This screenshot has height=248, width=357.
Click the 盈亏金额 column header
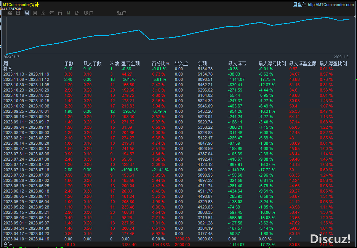point(130,63)
